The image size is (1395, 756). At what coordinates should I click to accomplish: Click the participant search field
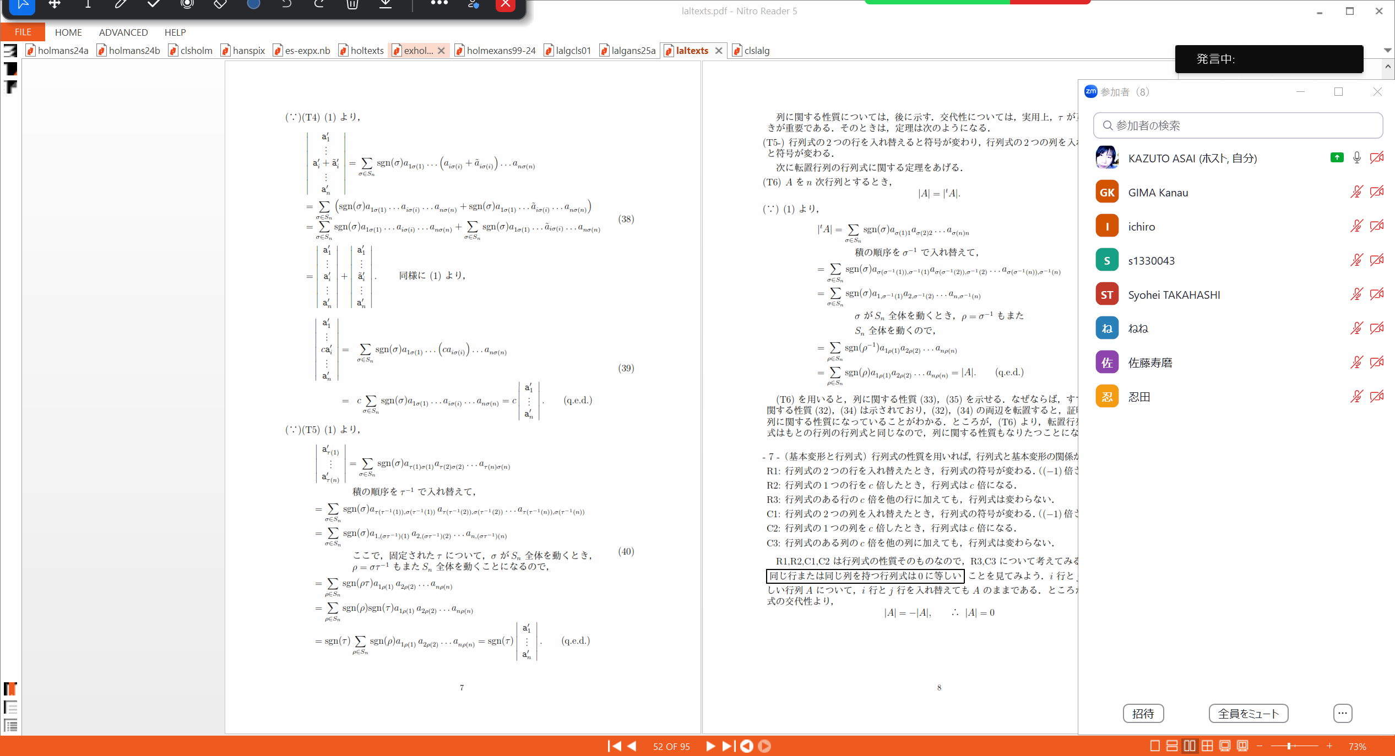pos(1237,125)
